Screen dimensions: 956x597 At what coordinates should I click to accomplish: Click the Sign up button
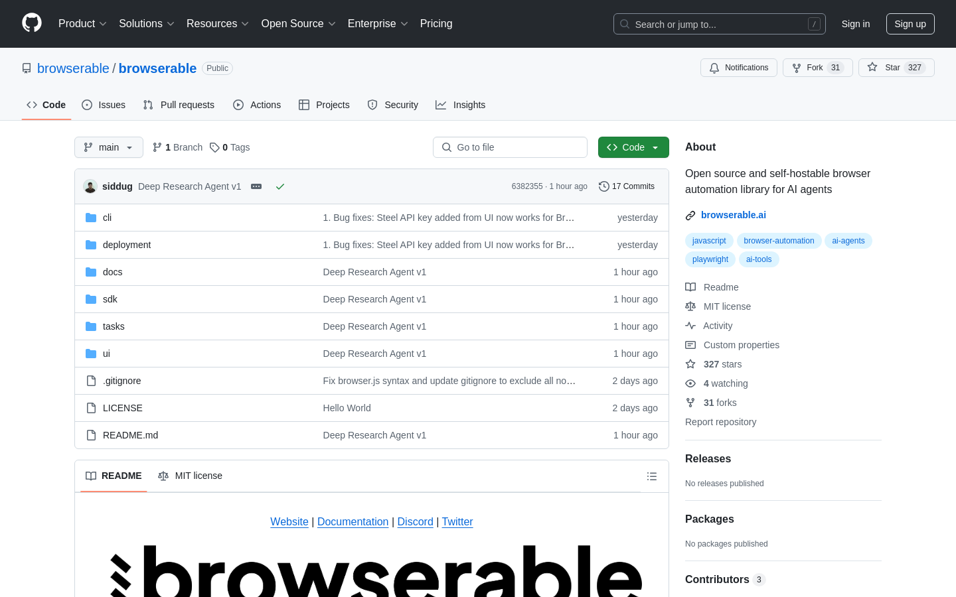910,24
